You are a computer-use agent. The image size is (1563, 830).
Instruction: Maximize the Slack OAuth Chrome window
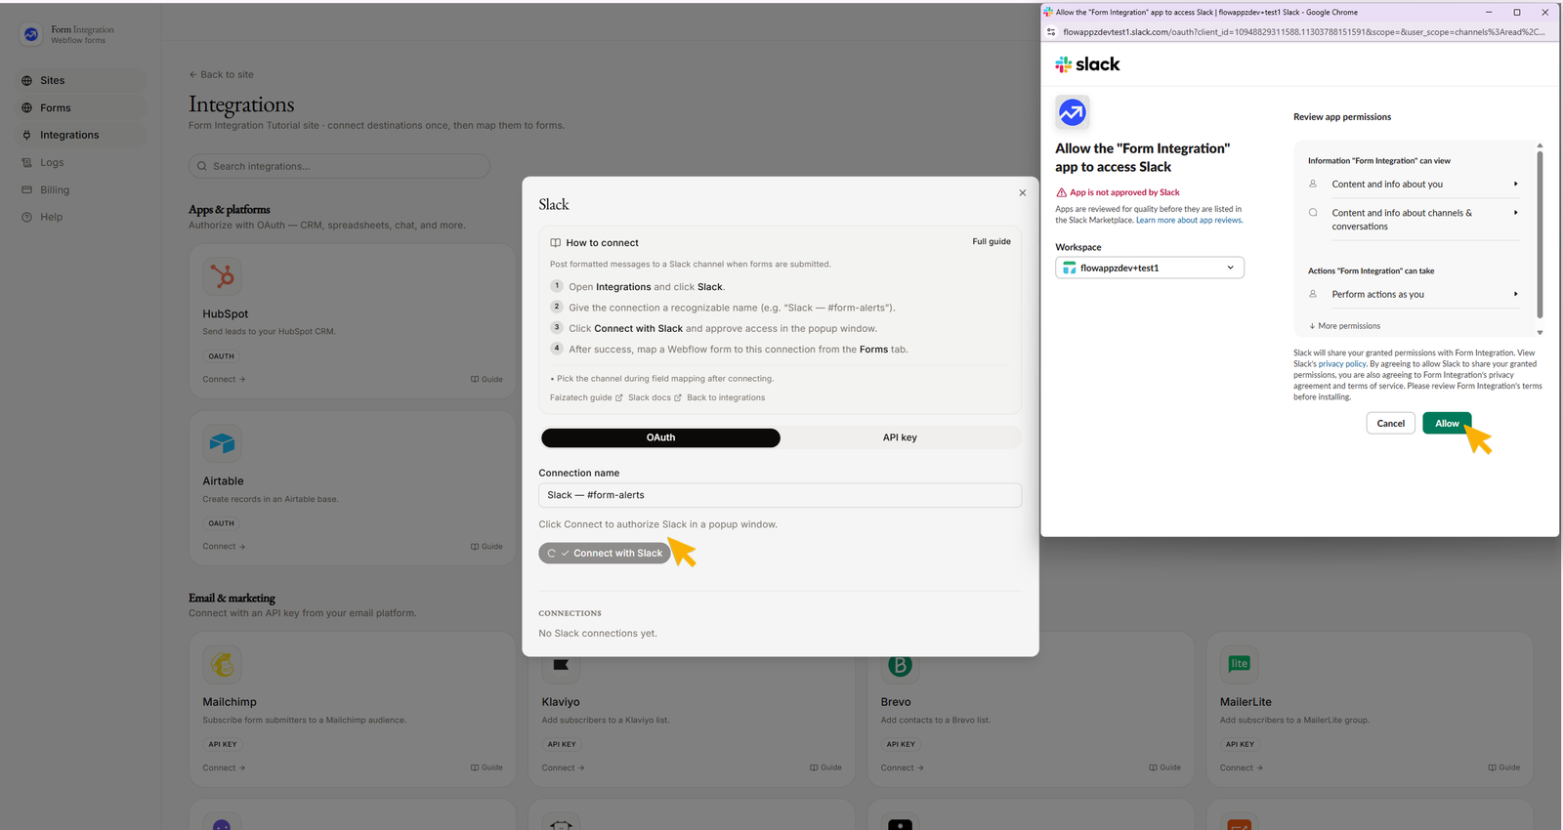[x=1517, y=12]
